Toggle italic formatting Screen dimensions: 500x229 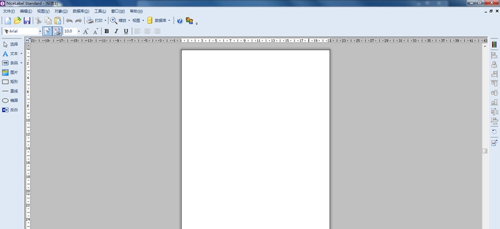click(117, 31)
